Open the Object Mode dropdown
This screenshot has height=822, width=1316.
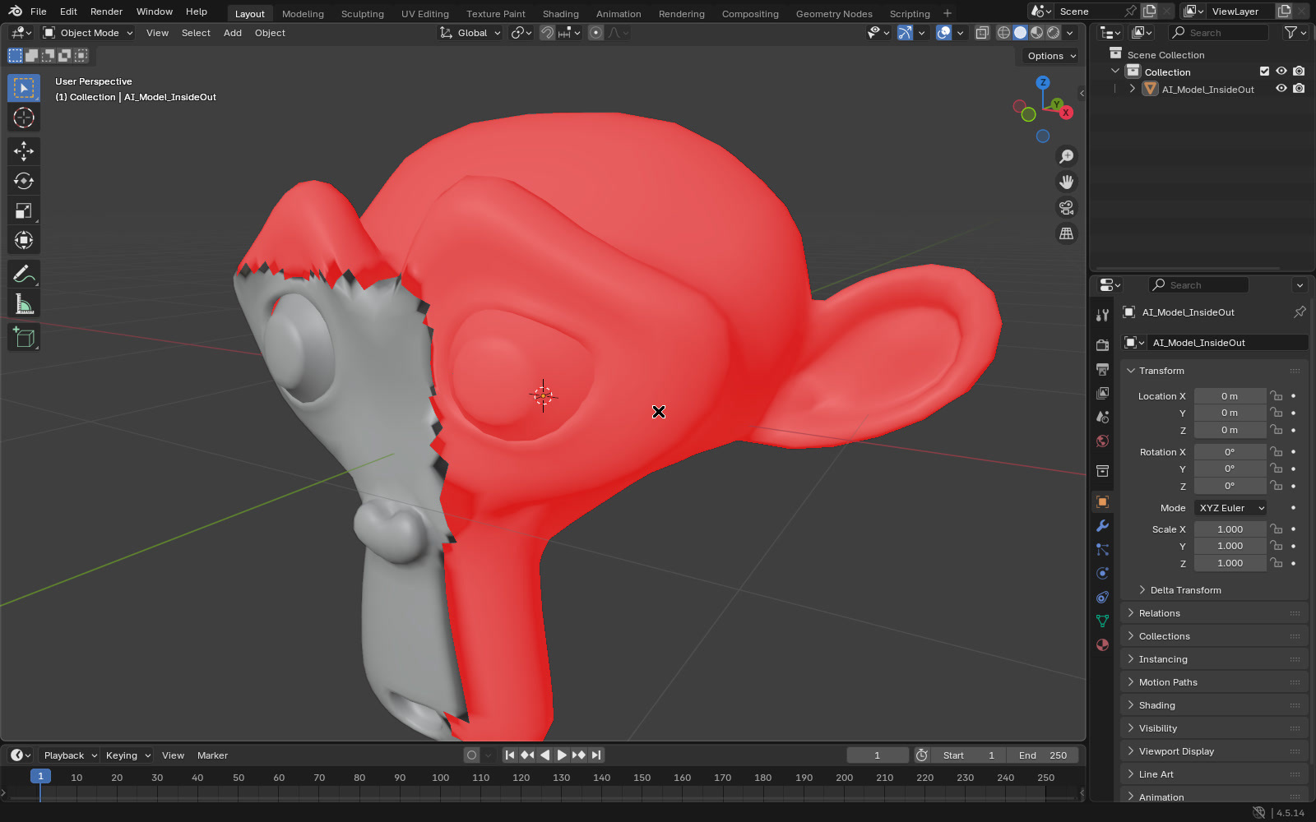[88, 33]
